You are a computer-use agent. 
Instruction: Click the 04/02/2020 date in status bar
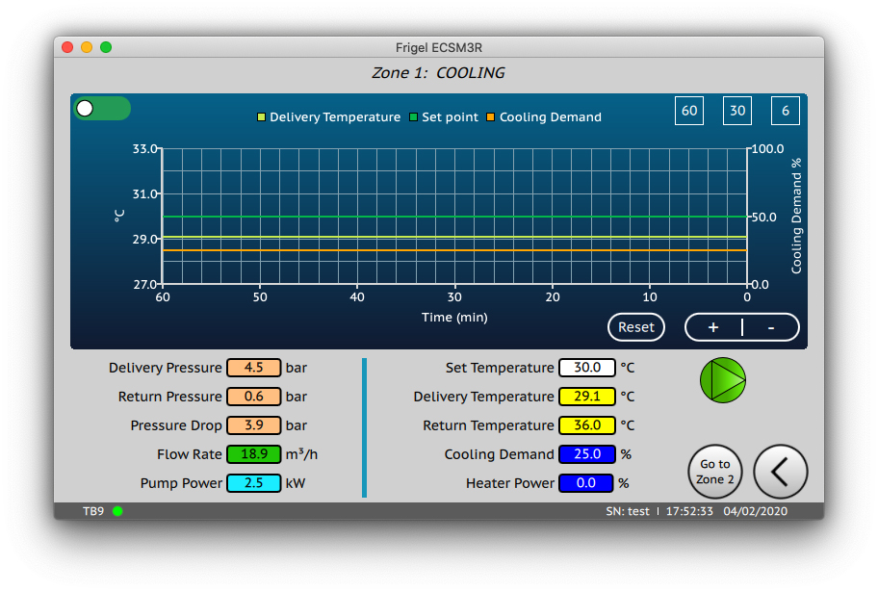[x=756, y=511]
